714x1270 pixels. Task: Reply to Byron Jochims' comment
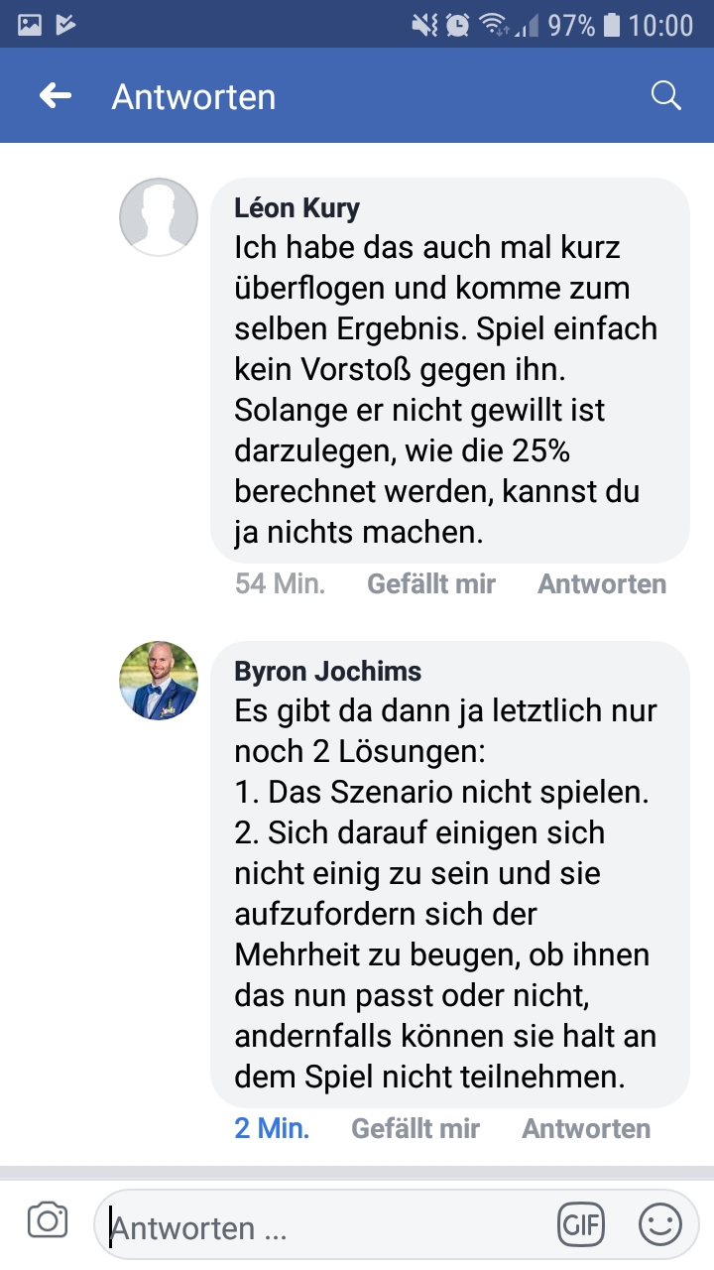click(586, 1129)
